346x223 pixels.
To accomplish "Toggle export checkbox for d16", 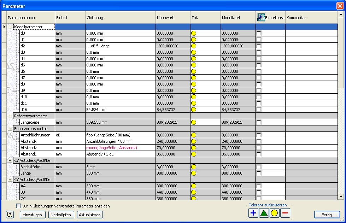I will [x=259, y=110].
